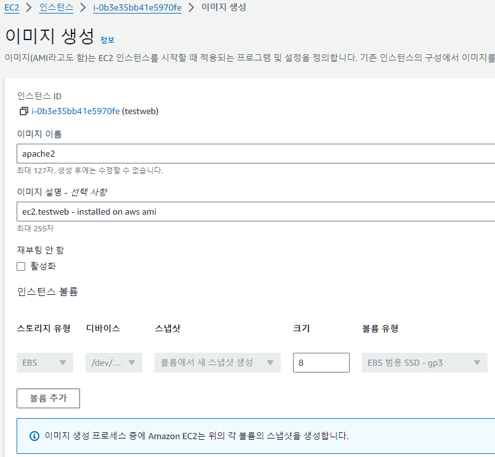Click into the 이미지 설명 description field
The image size is (495, 457).
point(256,212)
